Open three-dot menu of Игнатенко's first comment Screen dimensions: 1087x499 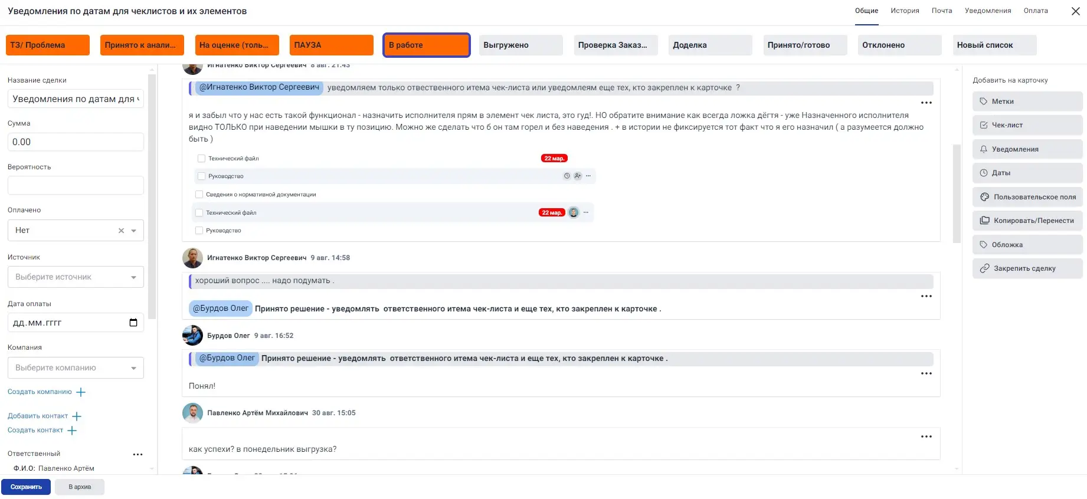(x=926, y=103)
